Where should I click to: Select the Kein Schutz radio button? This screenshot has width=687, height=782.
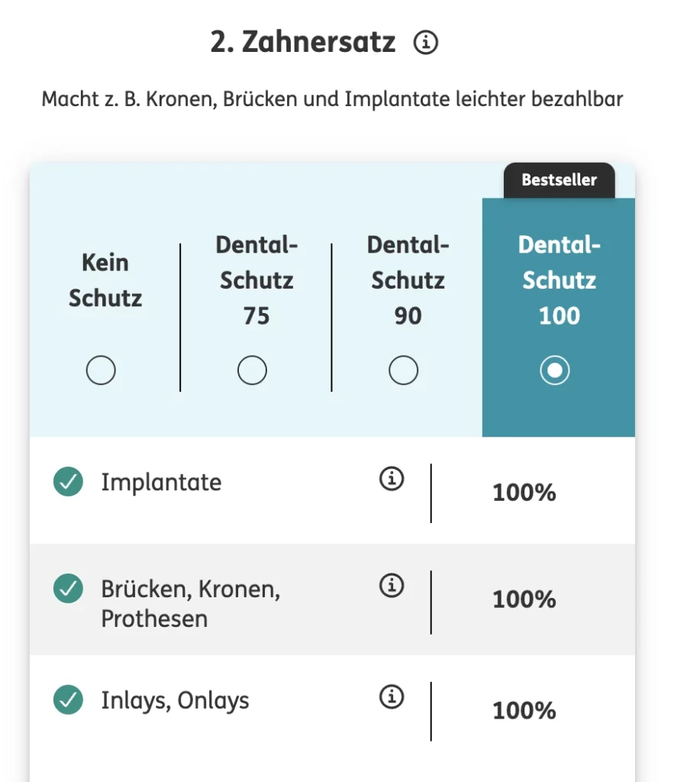pos(101,370)
